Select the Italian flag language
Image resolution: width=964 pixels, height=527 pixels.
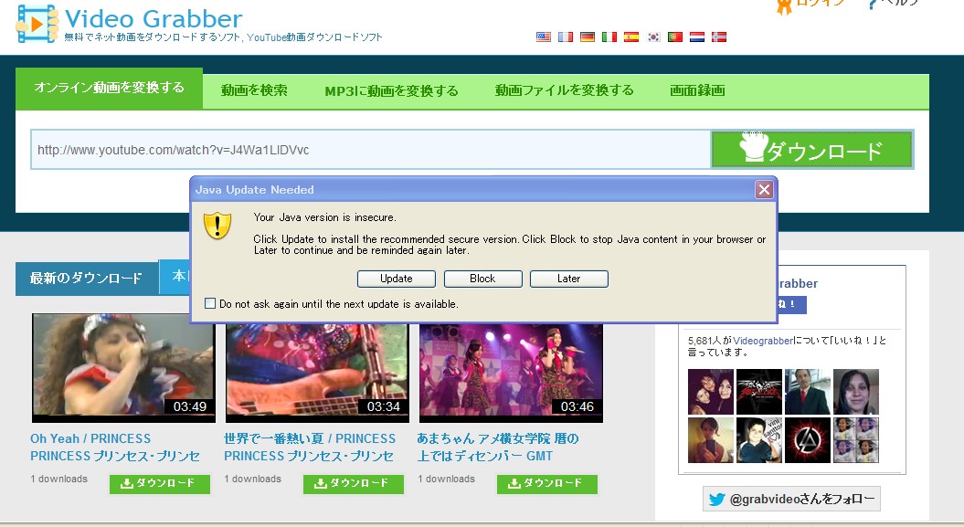tap(609, 37)
